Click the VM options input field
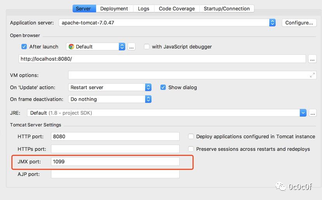 (192, 75)
